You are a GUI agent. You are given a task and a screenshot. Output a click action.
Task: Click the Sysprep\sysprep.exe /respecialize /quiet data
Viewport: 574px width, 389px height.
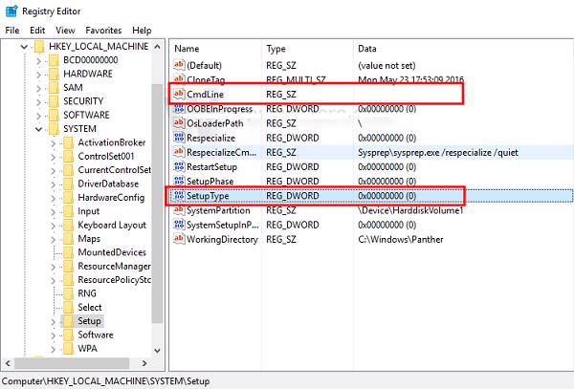tap(438, 153)
